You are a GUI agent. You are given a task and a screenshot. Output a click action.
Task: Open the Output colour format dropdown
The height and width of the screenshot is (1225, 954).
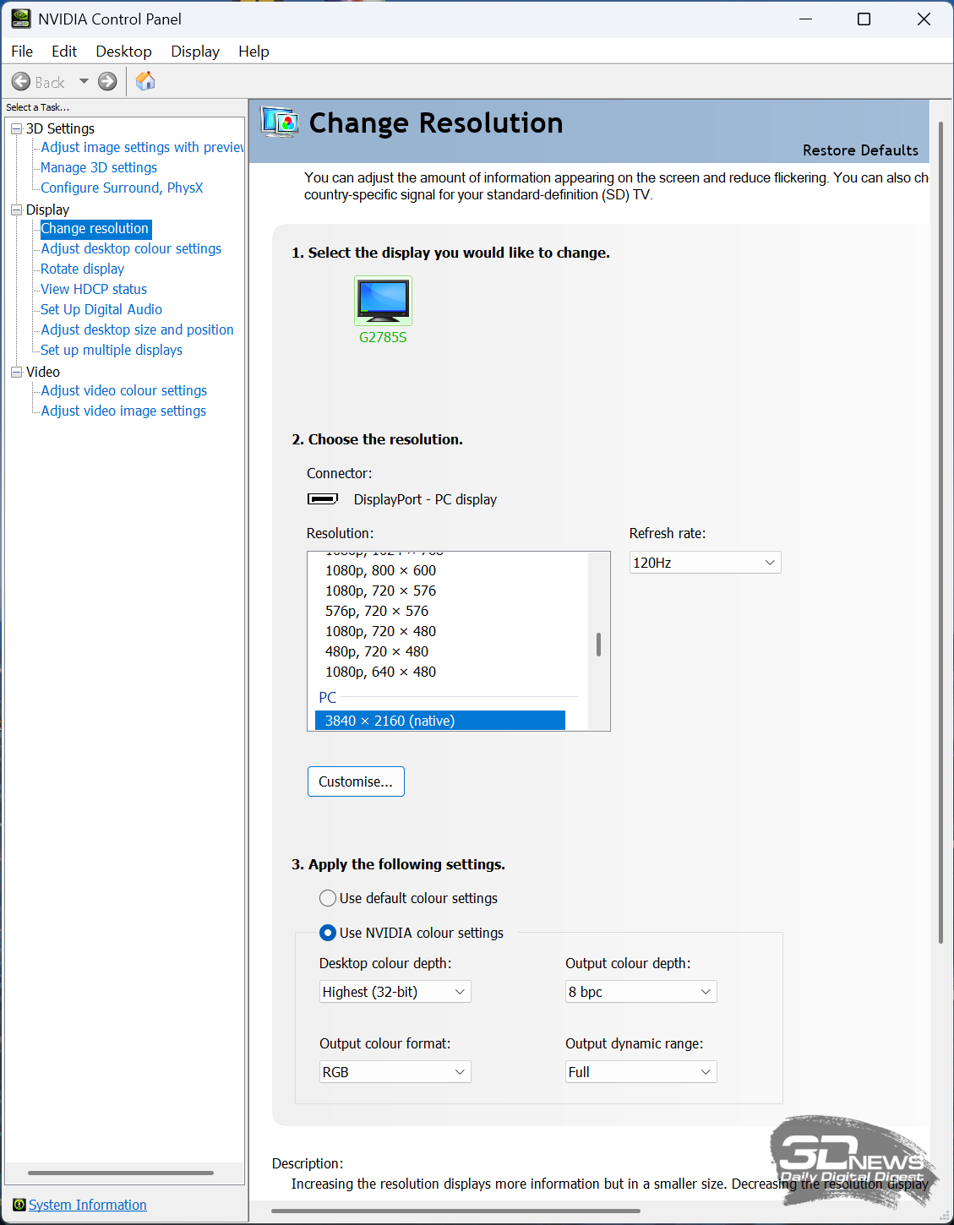tap(395, 1072)
